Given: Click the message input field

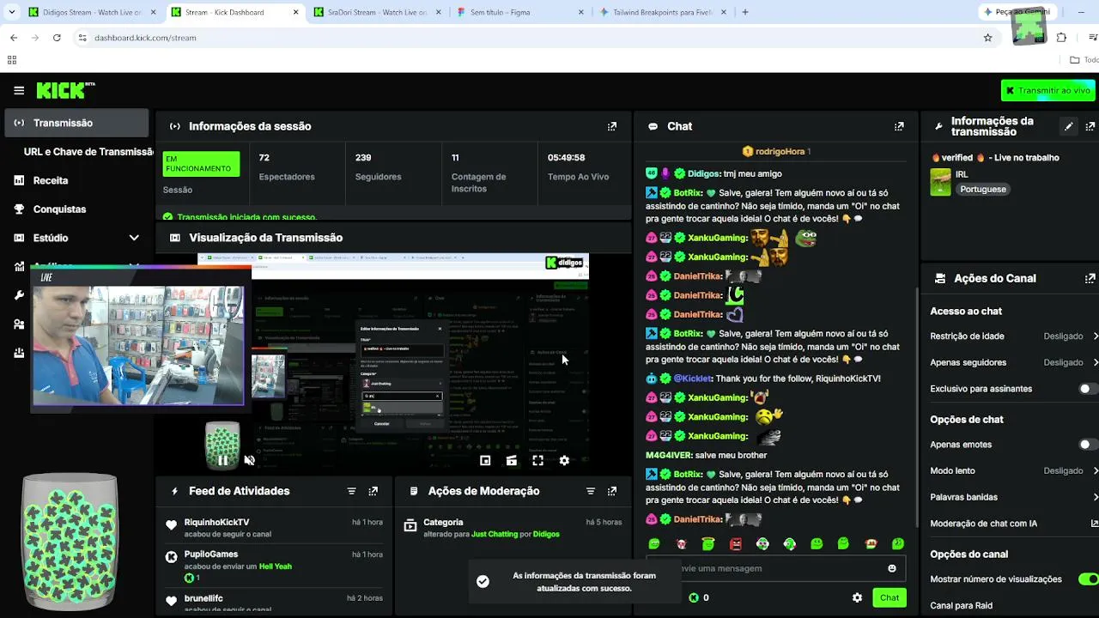Looking at the screenshot, I should (x=777, y=568).
